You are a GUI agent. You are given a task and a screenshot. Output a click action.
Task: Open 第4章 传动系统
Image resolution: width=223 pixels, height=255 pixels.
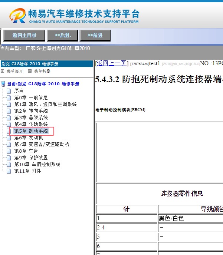31,124
